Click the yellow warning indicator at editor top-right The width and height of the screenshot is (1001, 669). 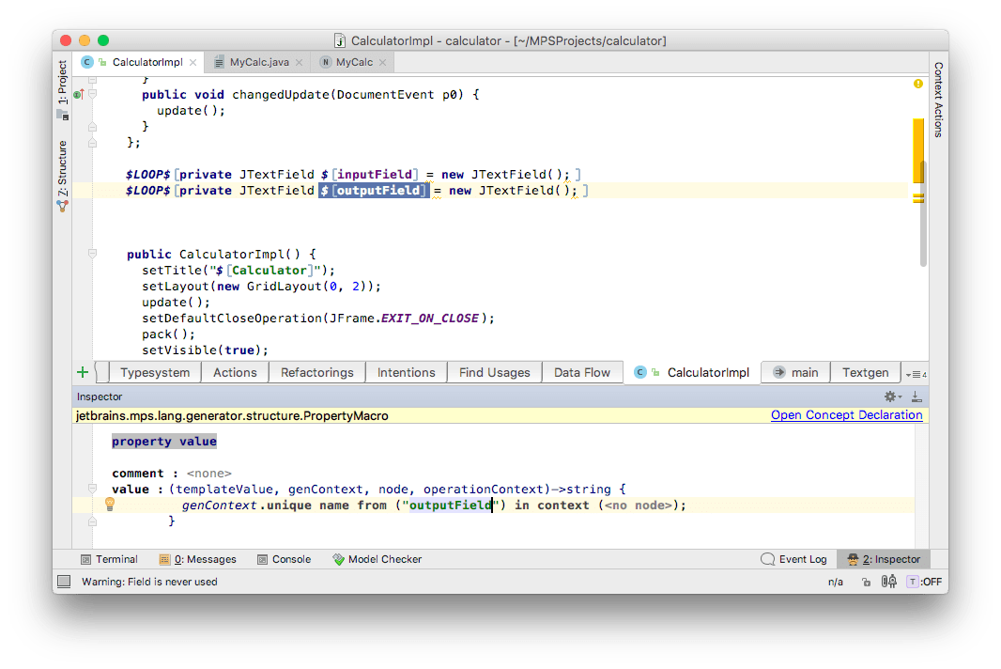point(917,85)
